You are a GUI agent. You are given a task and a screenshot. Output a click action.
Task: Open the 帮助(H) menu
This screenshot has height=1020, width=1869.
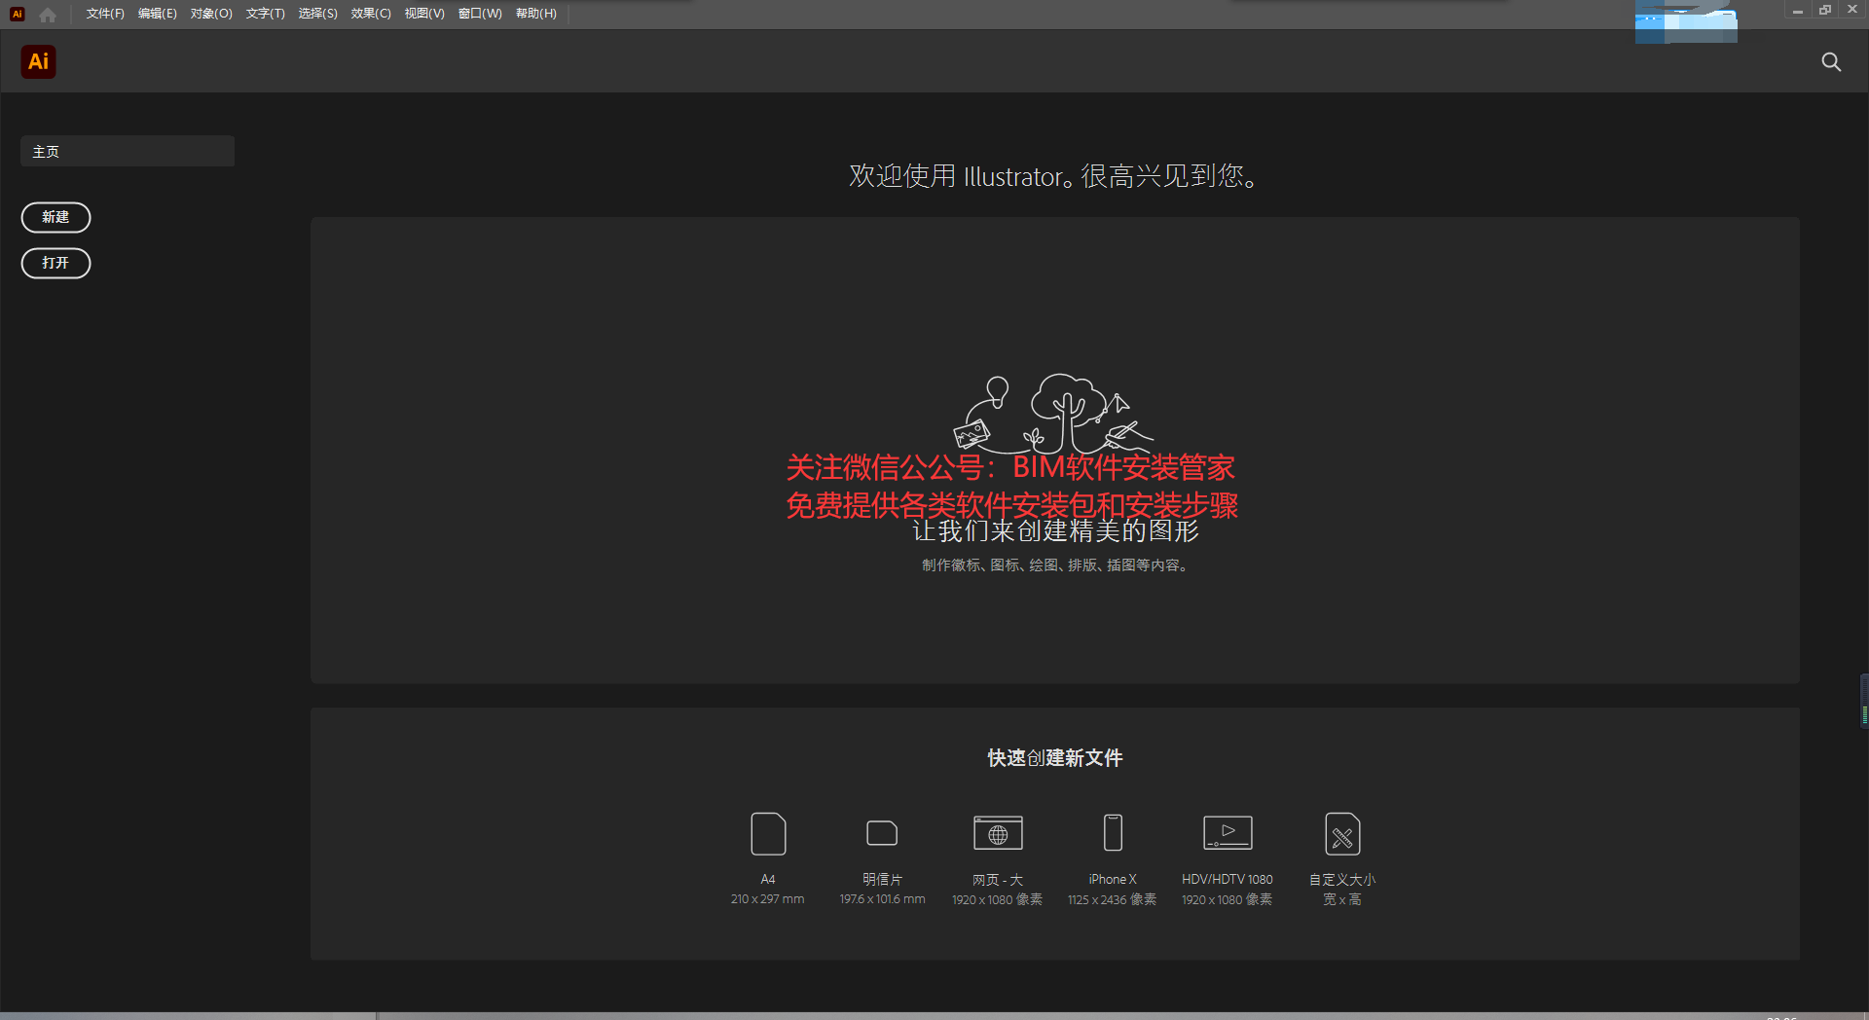pos(536,14)
